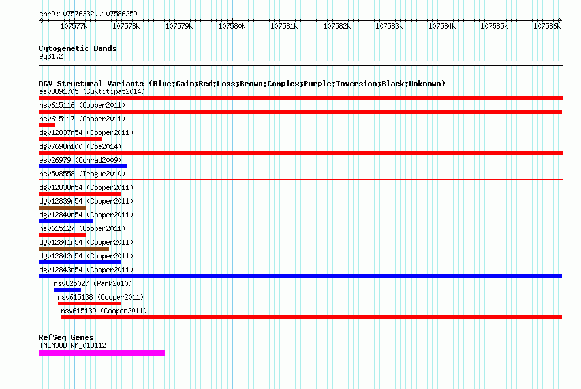Select the thin red line under nsv508558
Image resolution: width=581 pixels, height=389 pixels.
[x=300, y=180]
